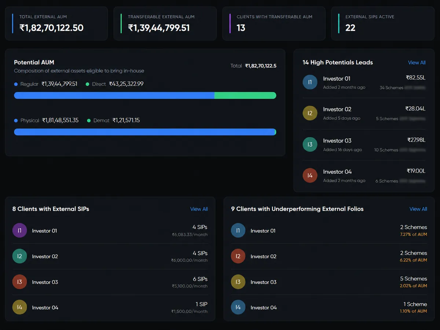The image size is (440, 330).
Task: Click the ₹6,000.00/month SIP value
Action: click(190, 260)
